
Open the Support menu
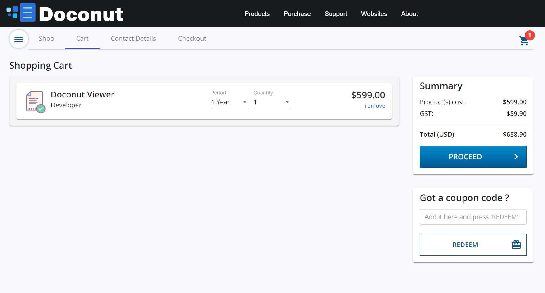[x=336, y=14]
